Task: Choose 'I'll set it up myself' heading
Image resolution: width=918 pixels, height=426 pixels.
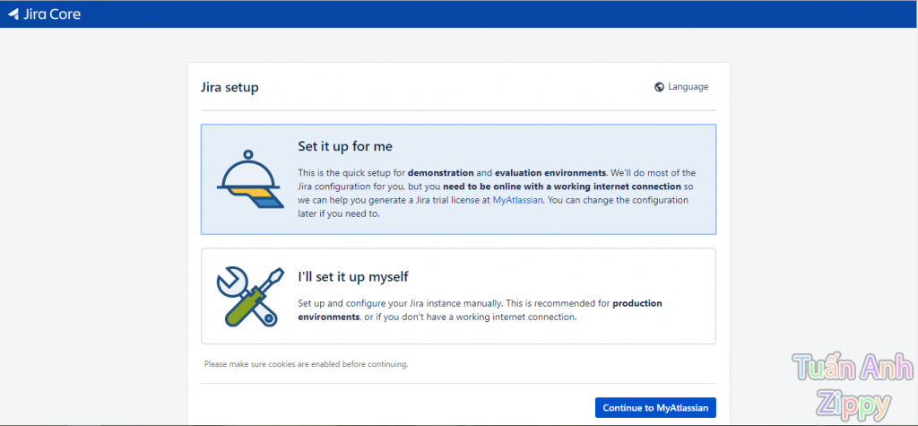Action: coord(353,277)
